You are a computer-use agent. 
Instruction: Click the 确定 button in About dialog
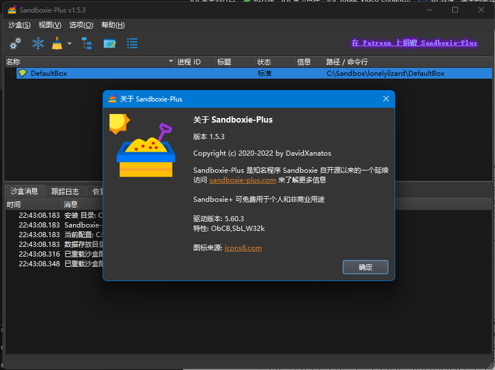coord(365,267)
